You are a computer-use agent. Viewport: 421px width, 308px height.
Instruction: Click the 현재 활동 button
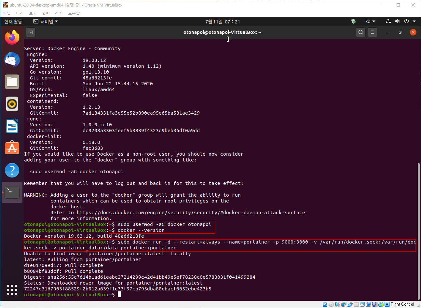13,21
